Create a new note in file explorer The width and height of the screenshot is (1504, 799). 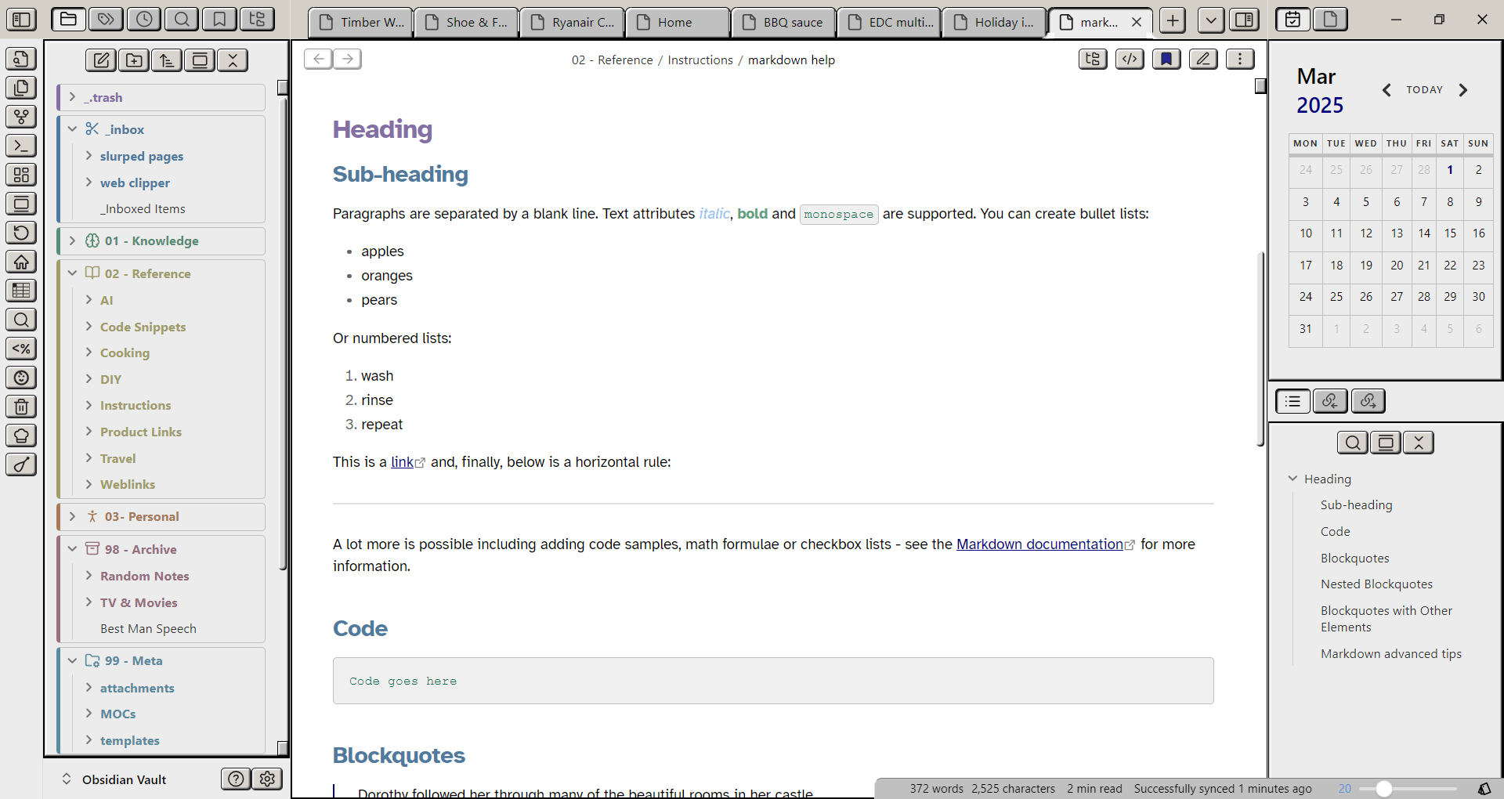coord(101,60)
